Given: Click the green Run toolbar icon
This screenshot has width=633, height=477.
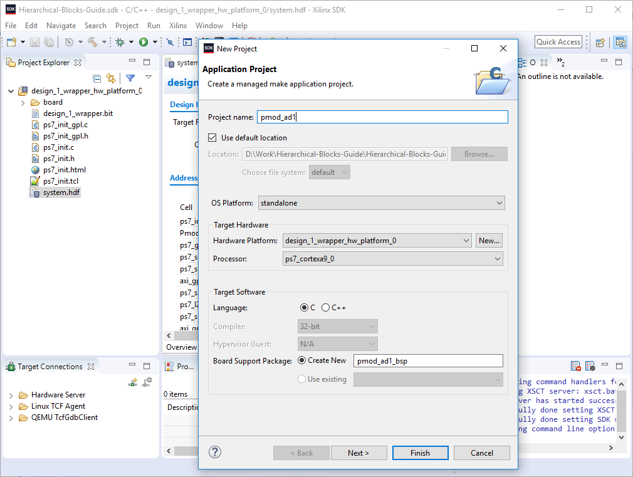Looking at the screenshot, I should (x=144, y=42).
